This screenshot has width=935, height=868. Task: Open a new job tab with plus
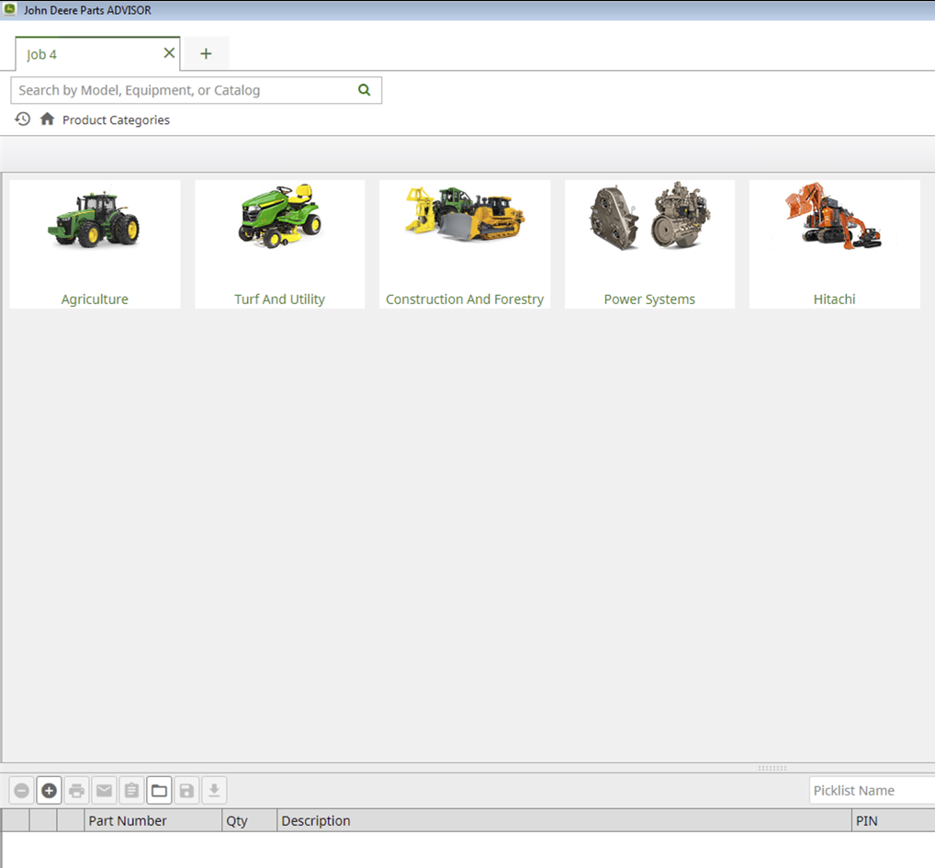coord(206,53)
